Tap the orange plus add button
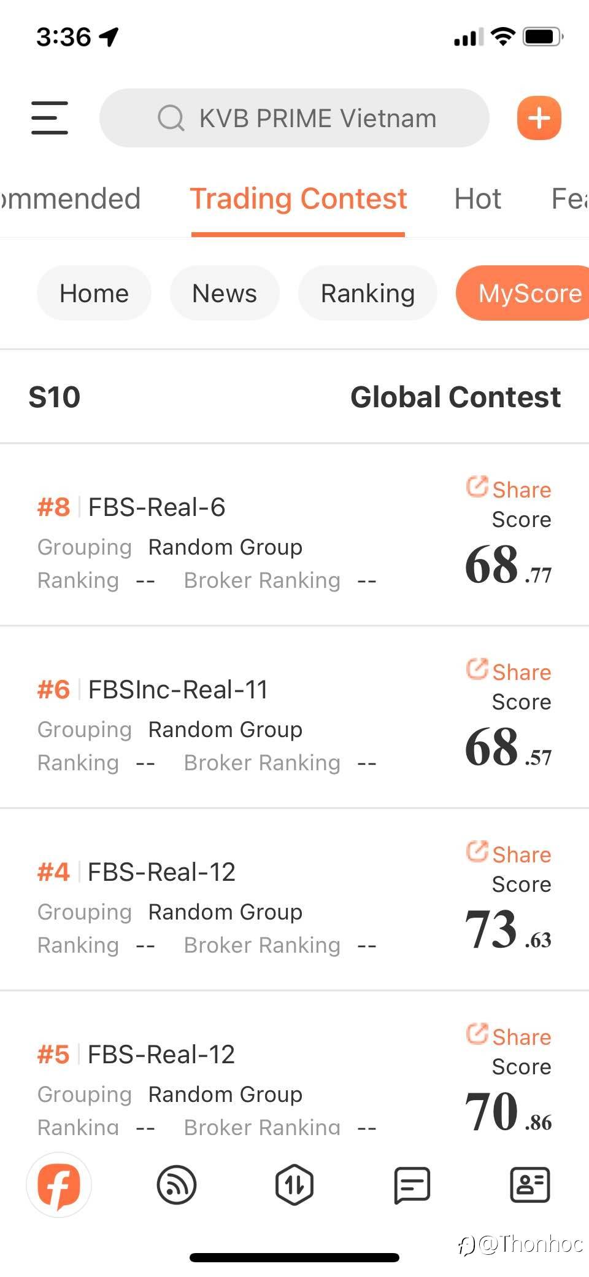 [x=539, y=118]
